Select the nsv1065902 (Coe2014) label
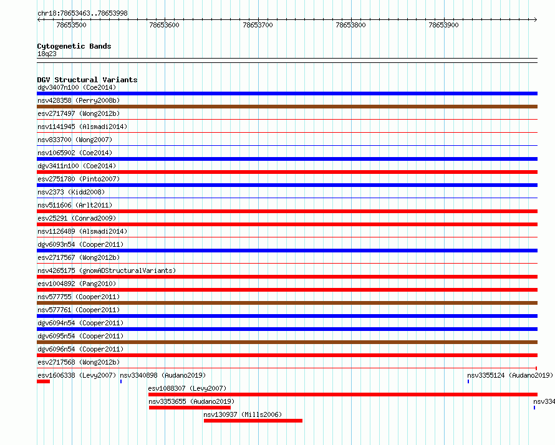 click(x=75, y=153)
